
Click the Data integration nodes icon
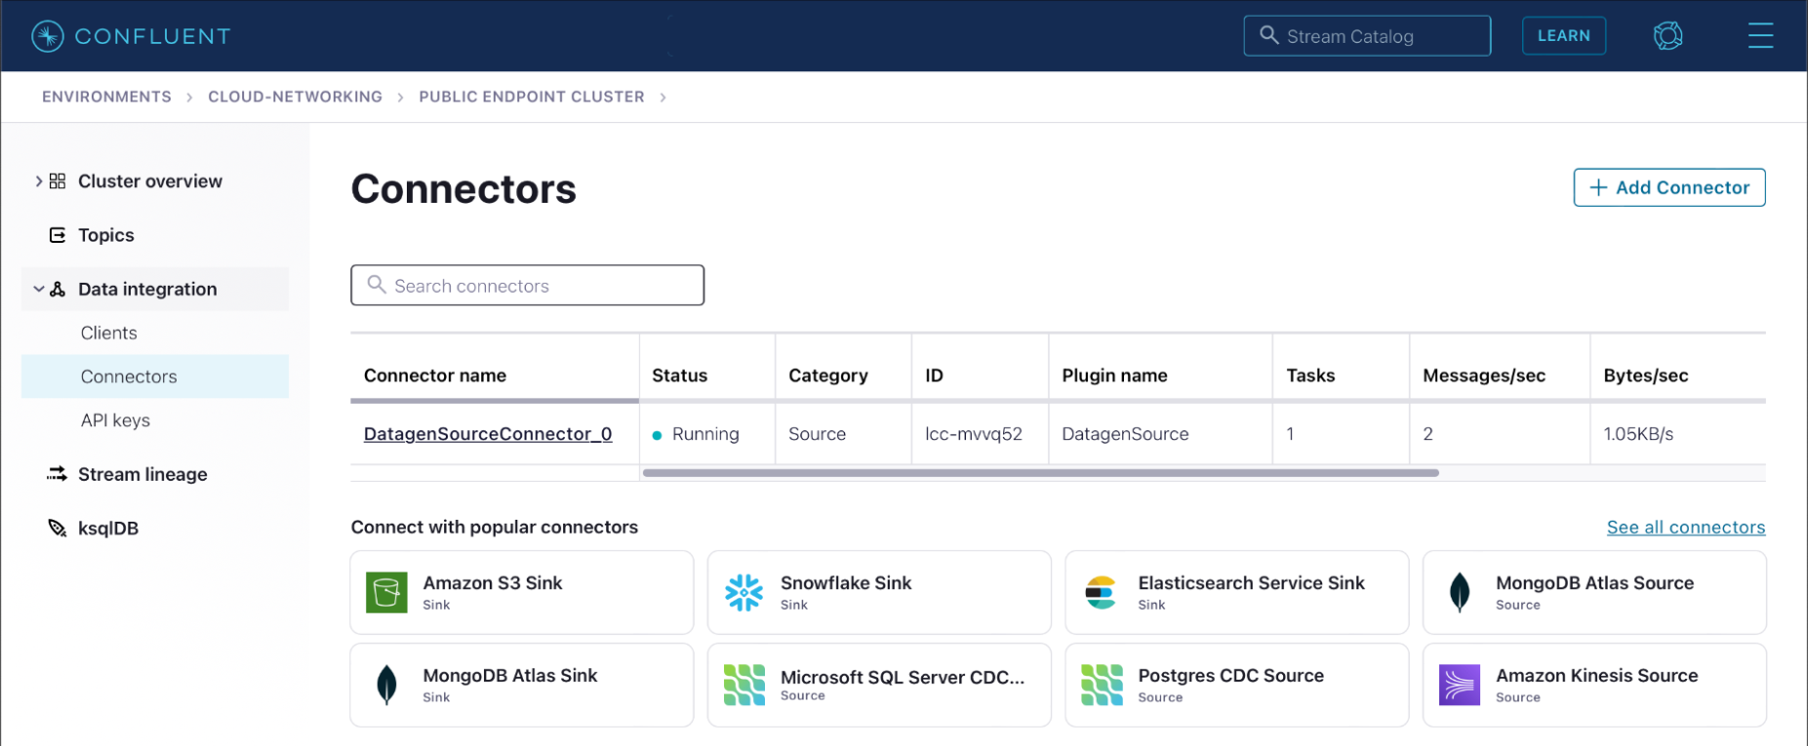[58, 289]
